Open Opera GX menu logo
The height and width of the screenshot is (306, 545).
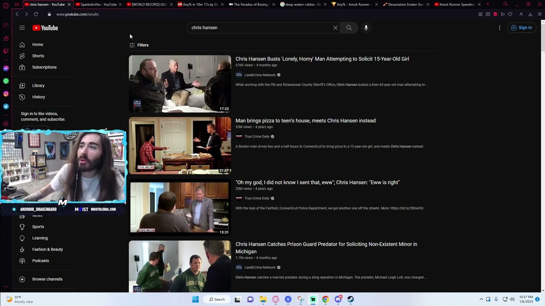pyautogui.click(x=6, y=5)
